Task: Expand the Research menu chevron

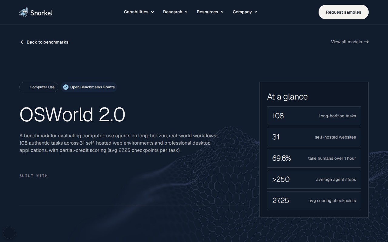Action: click(x=186, y=12)
